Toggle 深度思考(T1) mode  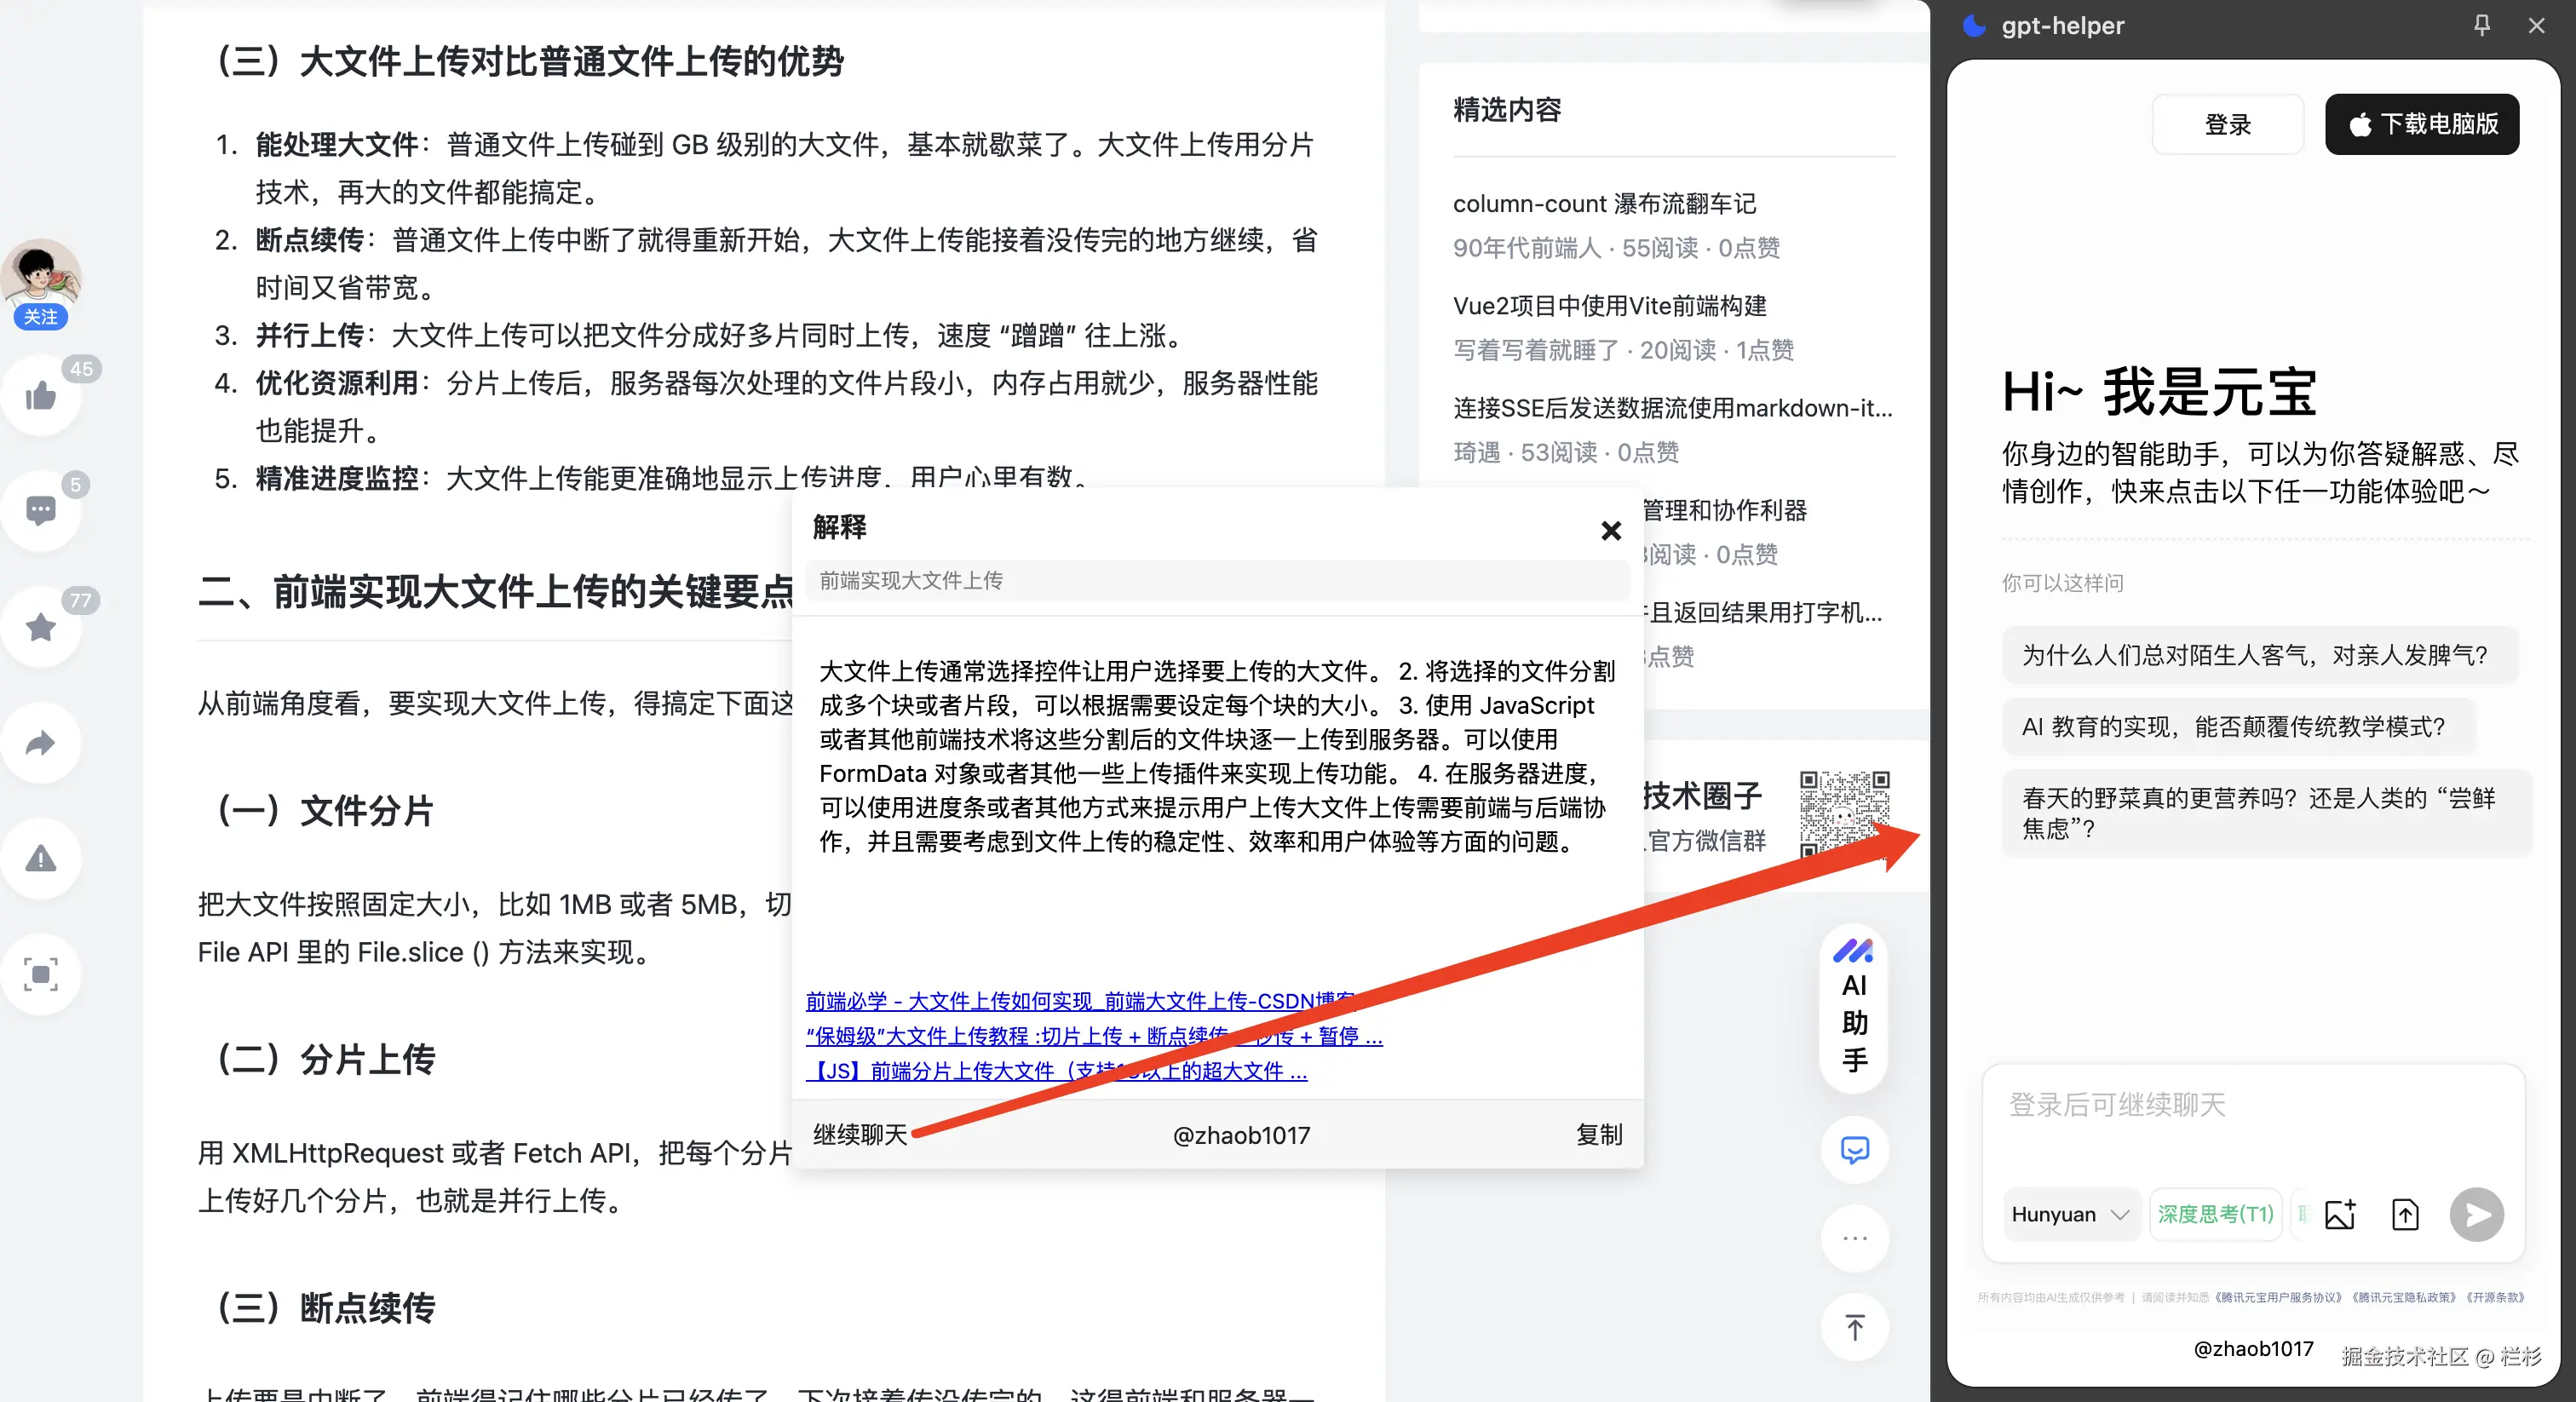[2215, 1214]
